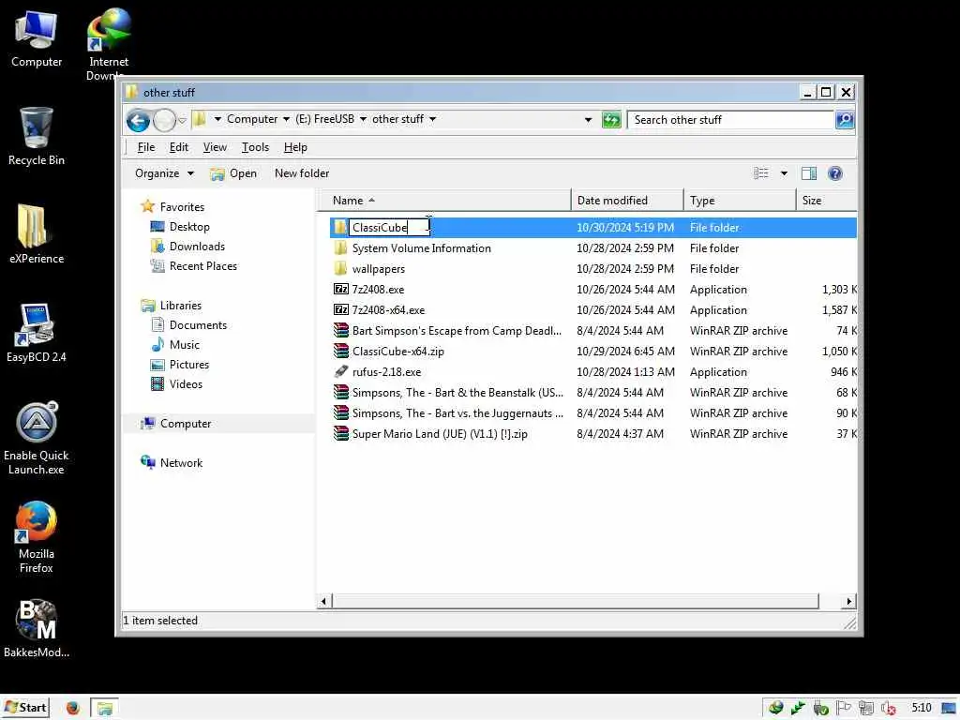Click the volume tray icon
This screenshot has width=960, height=720.
tap(888, 708)
